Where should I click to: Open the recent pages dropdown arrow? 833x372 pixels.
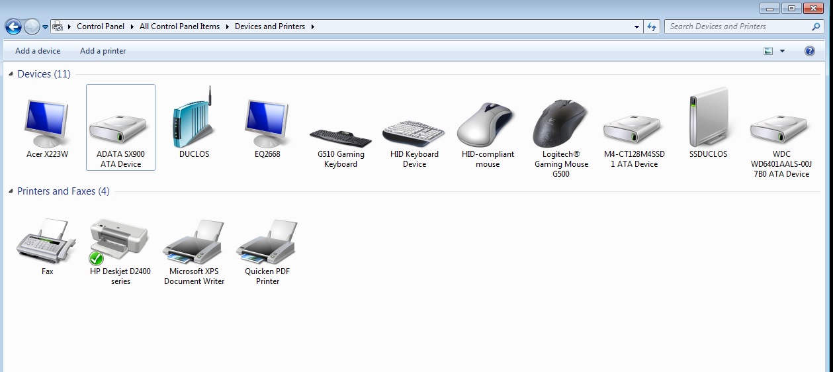[46, 27]
